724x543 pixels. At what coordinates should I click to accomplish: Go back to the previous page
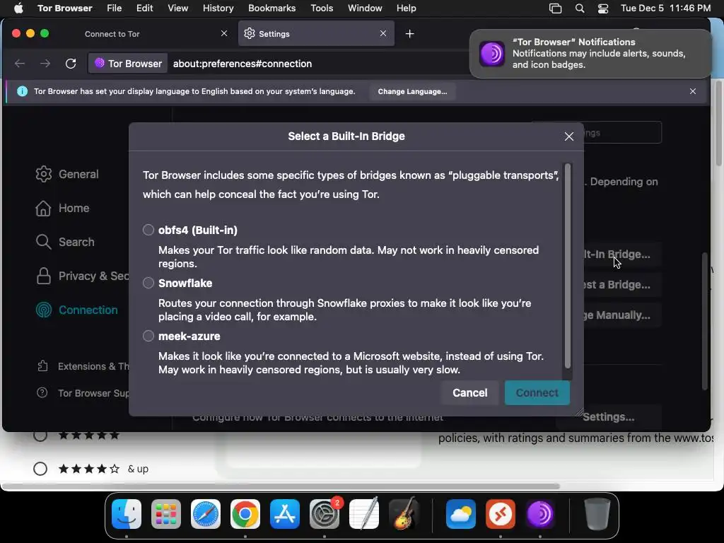point(19,64)
